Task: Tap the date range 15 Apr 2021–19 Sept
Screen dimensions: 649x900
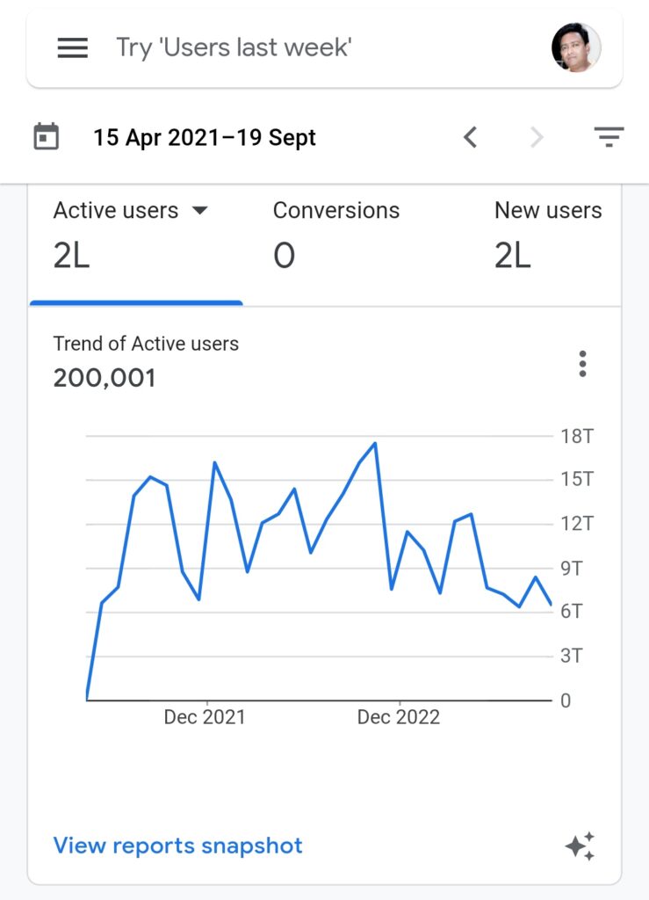Action: (205, 138)
